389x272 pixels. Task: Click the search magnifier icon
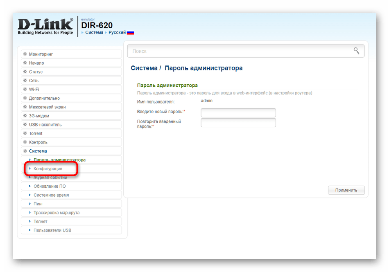pos(356,51)
